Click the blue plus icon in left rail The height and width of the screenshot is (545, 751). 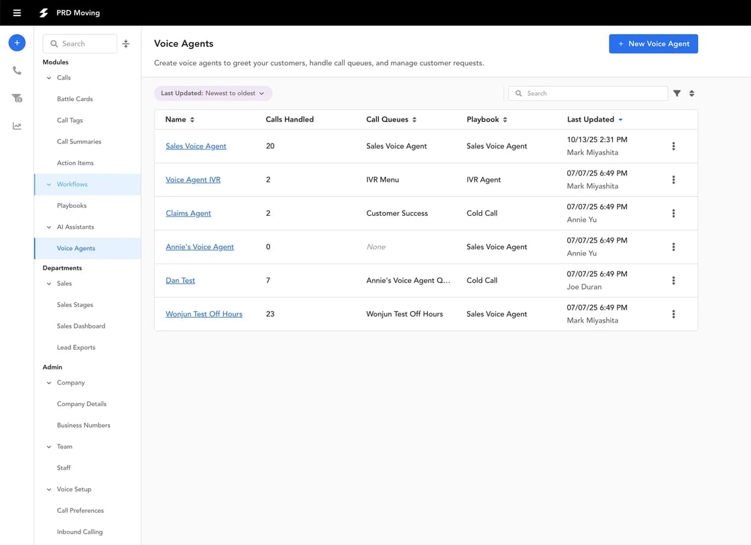pyautogui.click(x=17, y=43)
